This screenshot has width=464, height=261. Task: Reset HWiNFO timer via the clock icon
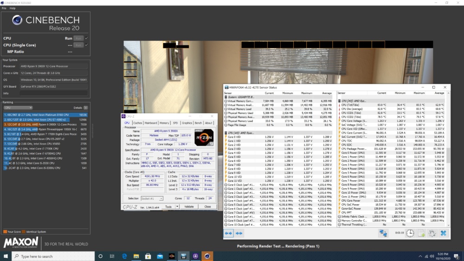410,233
